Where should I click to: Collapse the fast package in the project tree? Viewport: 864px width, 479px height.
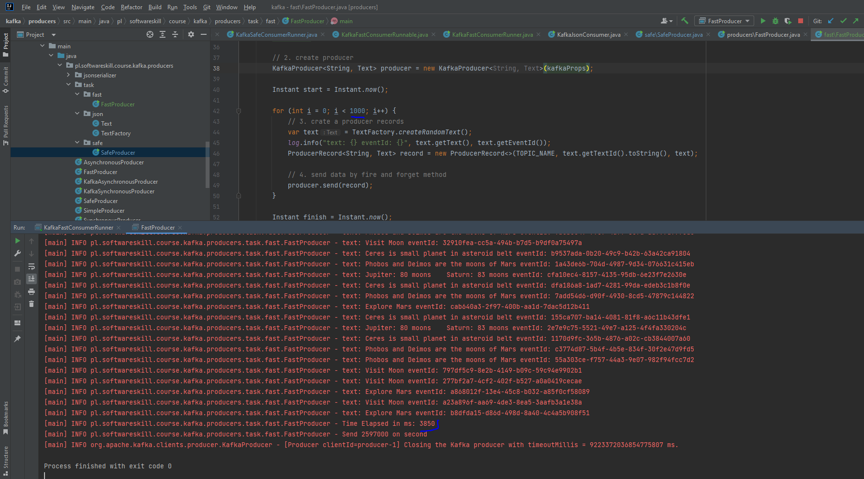(77, 94)
